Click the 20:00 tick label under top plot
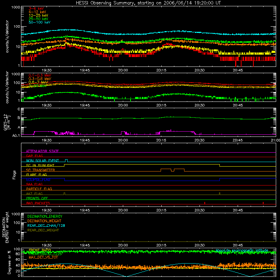This screenshot has width=280, height=280. [123, 70]
